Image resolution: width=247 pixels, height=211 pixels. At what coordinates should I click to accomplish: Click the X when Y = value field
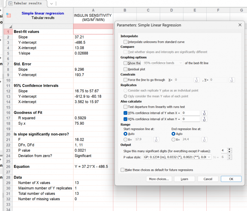coord(191,119)
